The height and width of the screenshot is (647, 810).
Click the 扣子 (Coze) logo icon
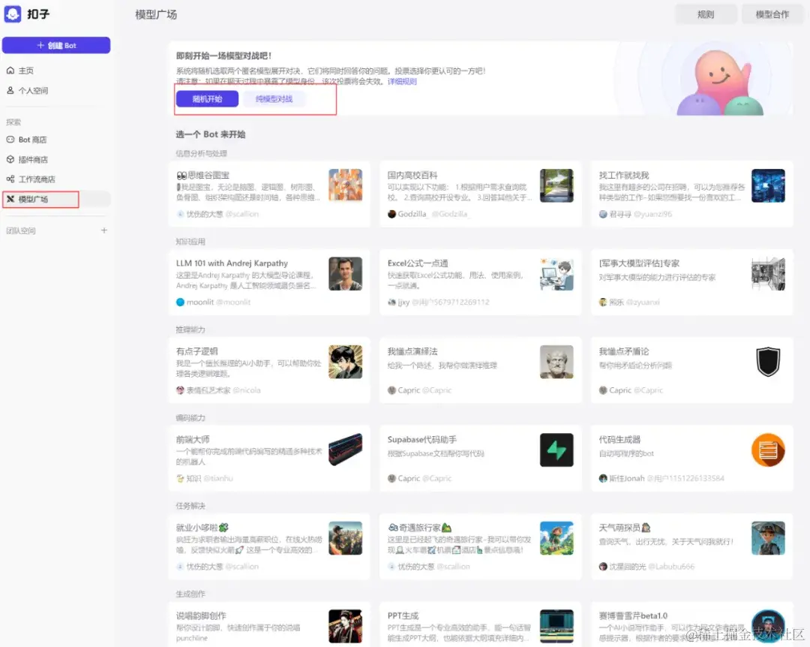13,14
